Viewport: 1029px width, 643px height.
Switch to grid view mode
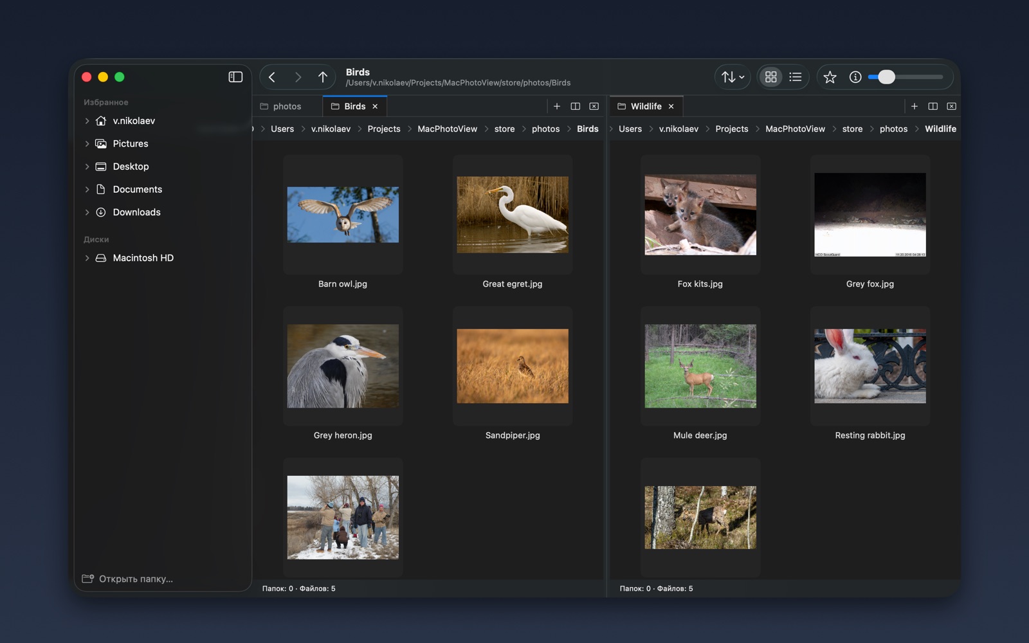click(x=770, y=77)
